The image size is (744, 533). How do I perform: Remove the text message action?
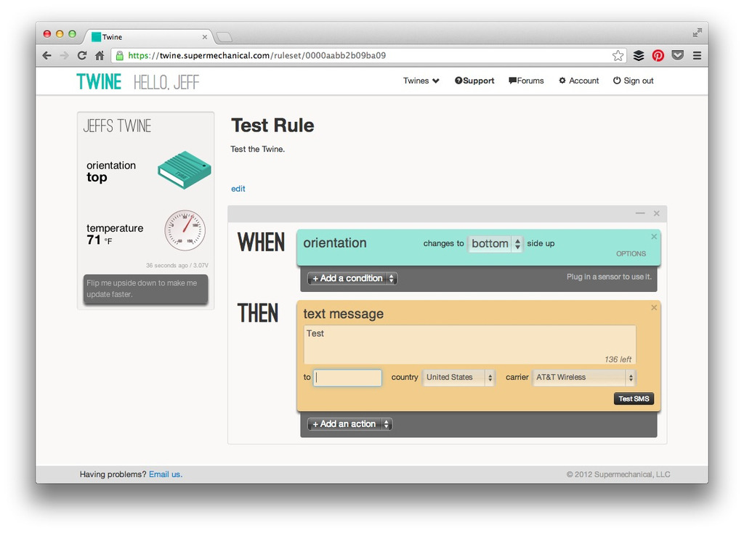[654, 308]
